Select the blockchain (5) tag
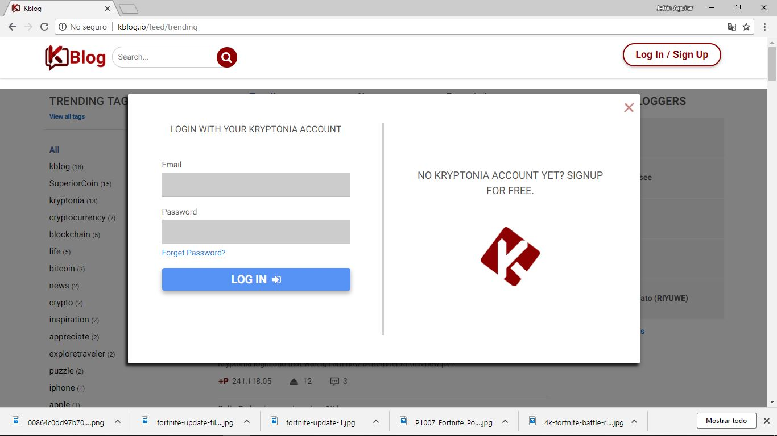 click(75, 235)
